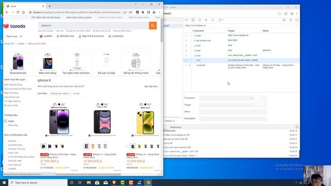Open Nạp Thẻ & eVoucher link
The width and height of the screenshot is (331, 186).
[92, 36]
